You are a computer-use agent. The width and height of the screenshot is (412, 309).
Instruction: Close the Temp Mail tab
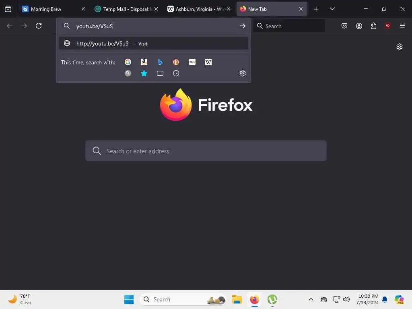156,9
